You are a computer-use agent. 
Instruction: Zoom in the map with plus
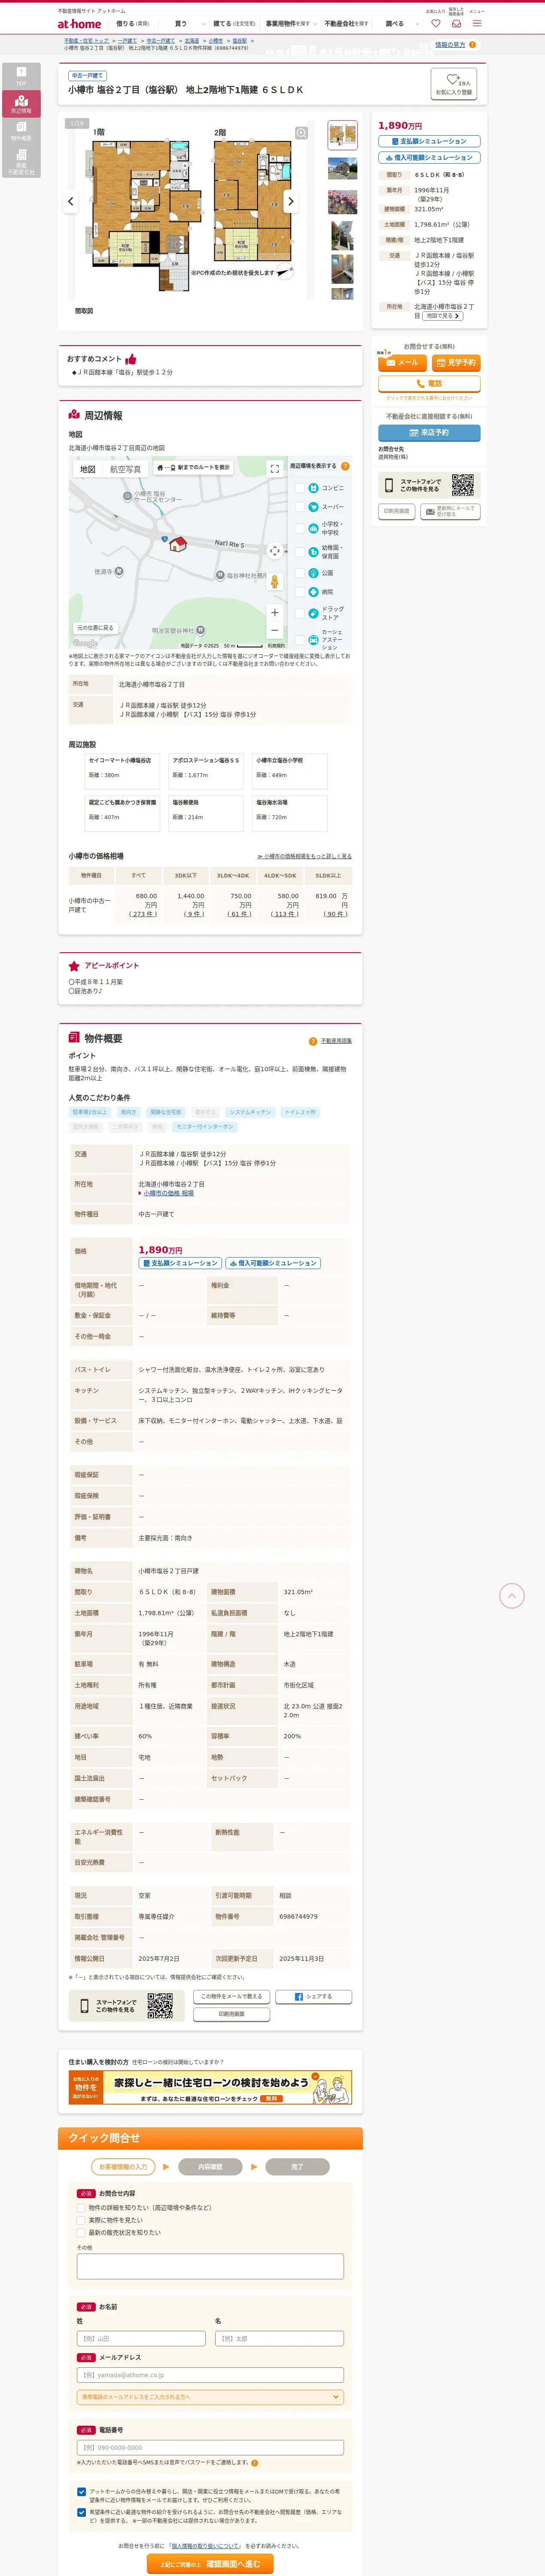click(x=275, y=613)
